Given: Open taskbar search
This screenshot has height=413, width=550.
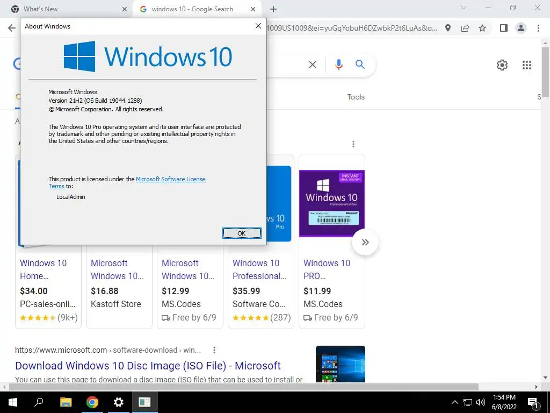Looking at the screenshot, I should (x=39, y=402).
